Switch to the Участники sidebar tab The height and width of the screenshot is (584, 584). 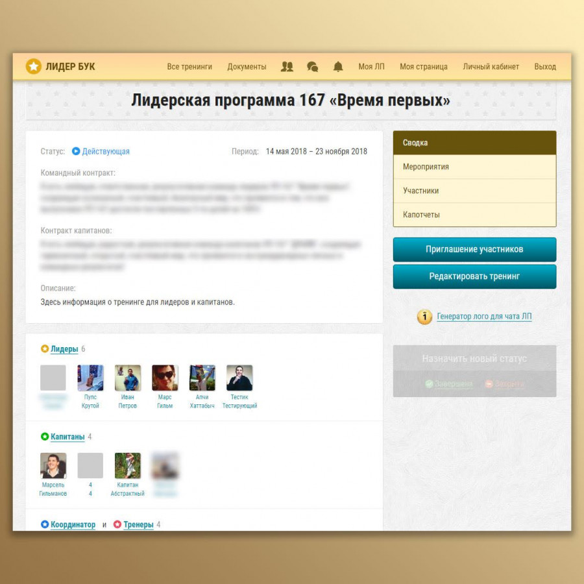(420, 191)
